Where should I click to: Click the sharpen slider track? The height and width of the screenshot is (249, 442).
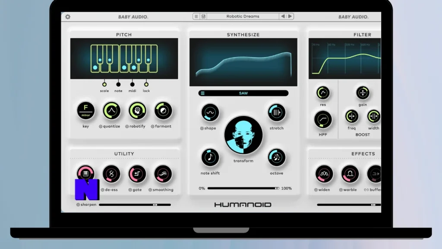click(135, 204)
